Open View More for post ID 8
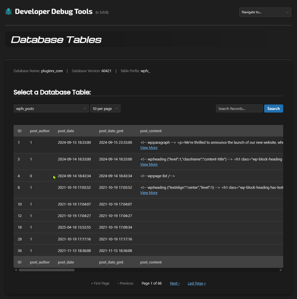This screenshot has width=297, height=299. tap(149, 193)
